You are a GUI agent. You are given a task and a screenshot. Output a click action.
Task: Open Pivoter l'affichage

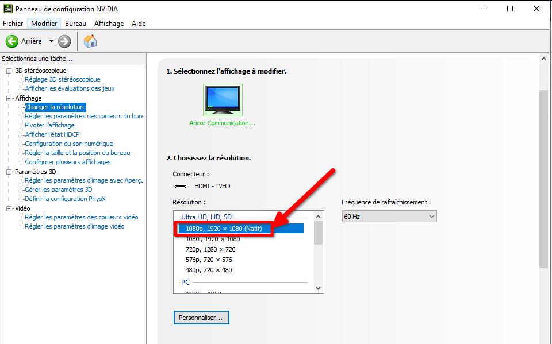pyautogui.click(x=49, y=125)
